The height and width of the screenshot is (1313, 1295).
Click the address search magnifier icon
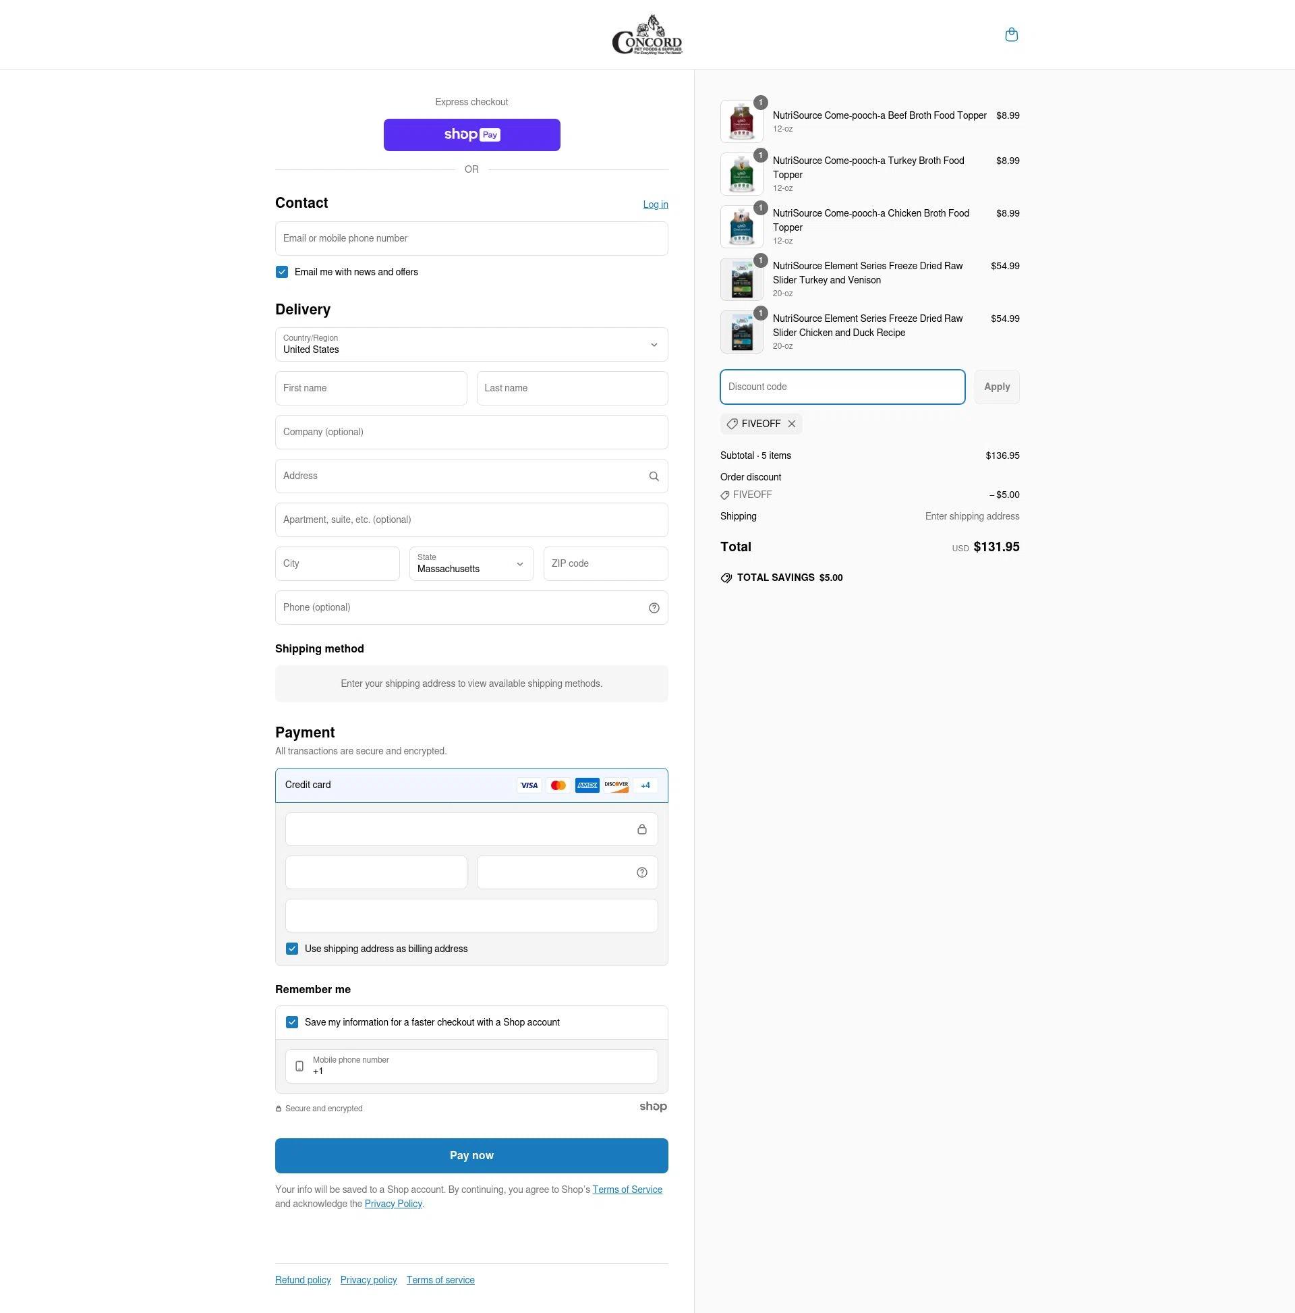[x=654, y=476]
